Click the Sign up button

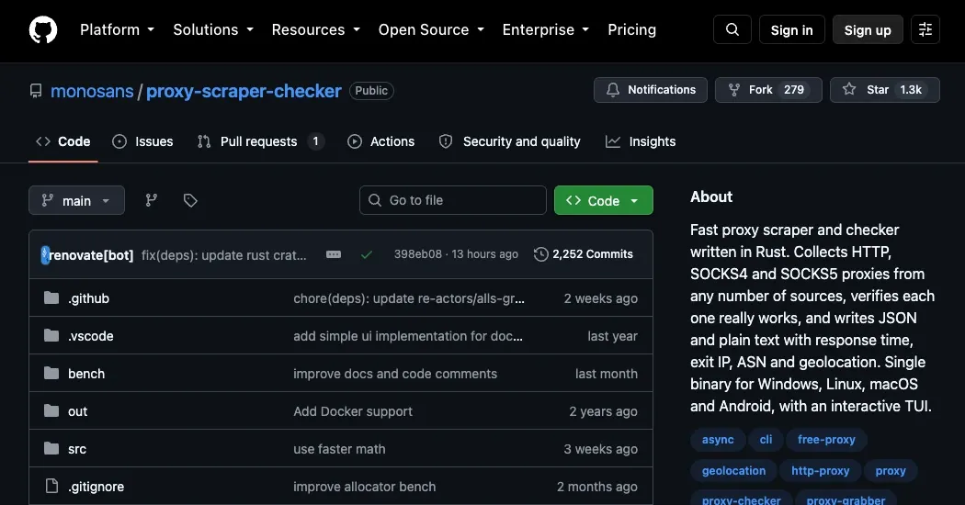[x=868, y=29]
